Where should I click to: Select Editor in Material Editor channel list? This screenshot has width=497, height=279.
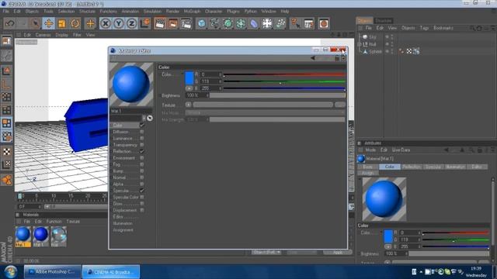(118, 217)
